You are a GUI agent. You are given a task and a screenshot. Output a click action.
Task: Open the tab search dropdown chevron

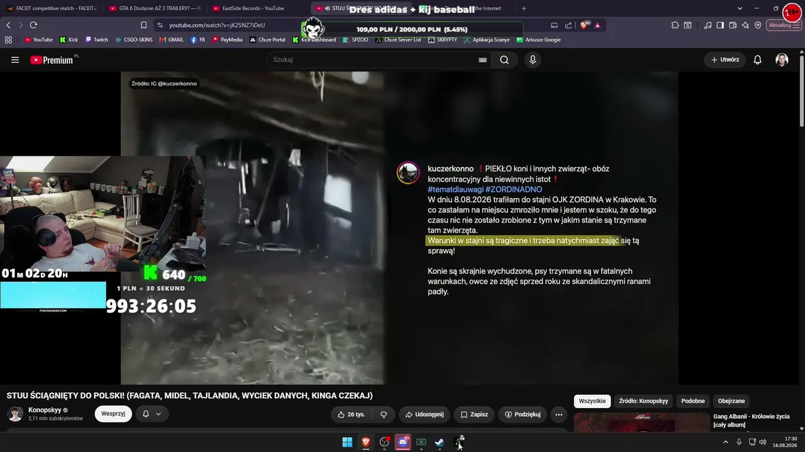[740, 8]
